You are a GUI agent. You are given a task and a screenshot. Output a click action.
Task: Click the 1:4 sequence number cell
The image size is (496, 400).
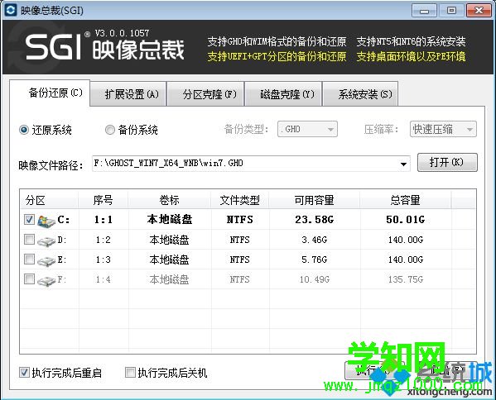(104, 279)
